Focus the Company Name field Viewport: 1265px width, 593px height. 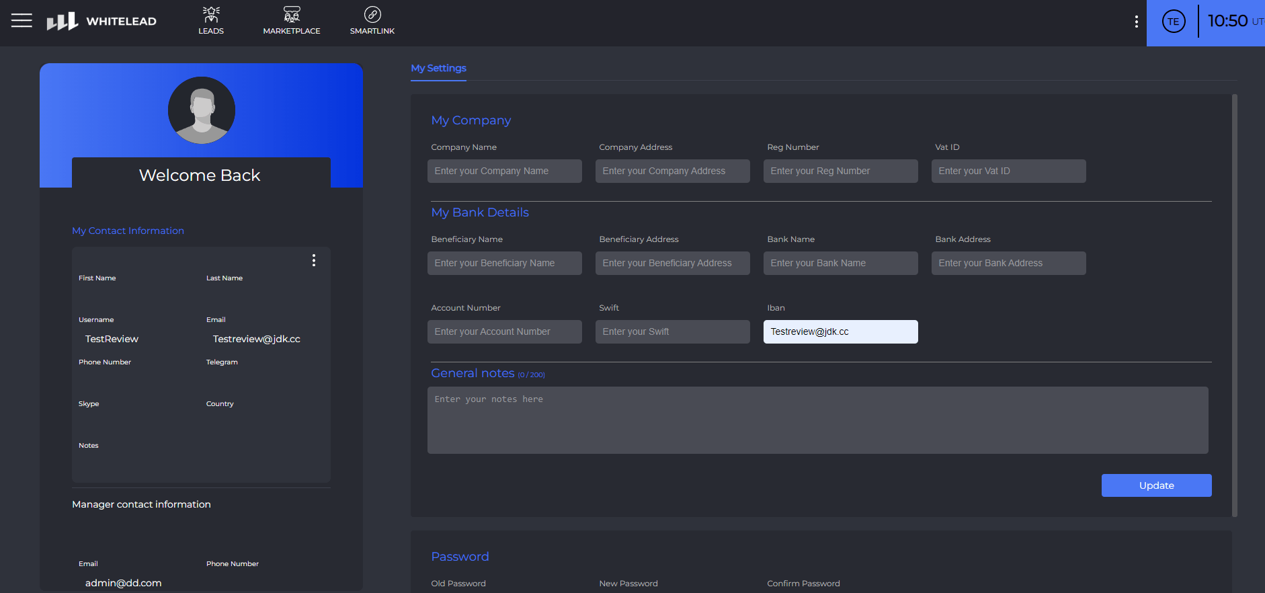[x=504, y=171]
